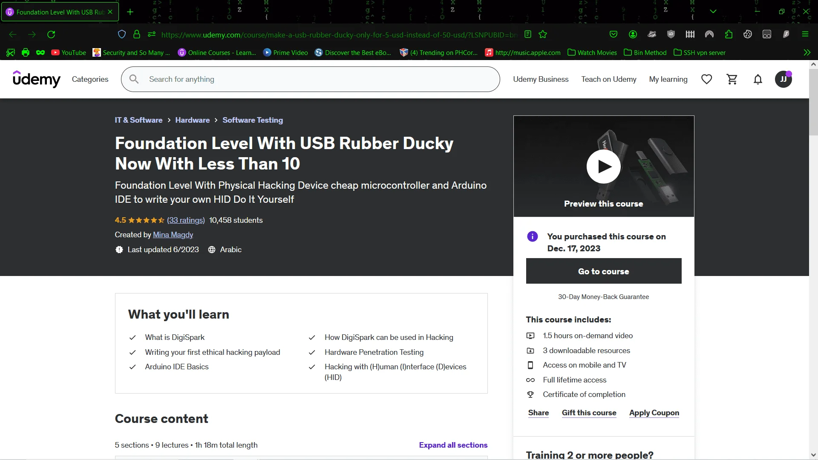Open the Bin Method bookmark folder

click(645, 52)
